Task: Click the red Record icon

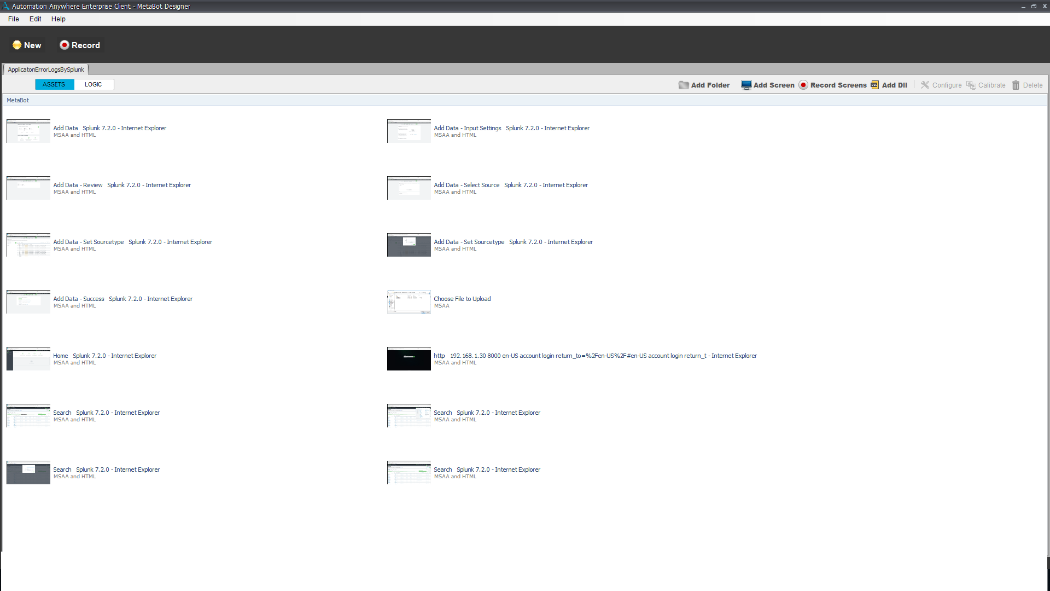Action: 65,45
